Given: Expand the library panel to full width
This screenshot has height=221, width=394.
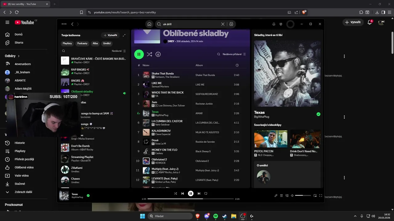Looking at the screenshot, I should [124, 35].
